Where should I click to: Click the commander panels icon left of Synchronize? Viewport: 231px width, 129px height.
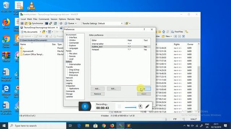coord(22,23)
